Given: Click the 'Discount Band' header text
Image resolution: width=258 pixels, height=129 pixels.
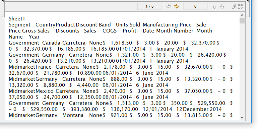Looking at the screenshot, I should click(x=93, y=25).
